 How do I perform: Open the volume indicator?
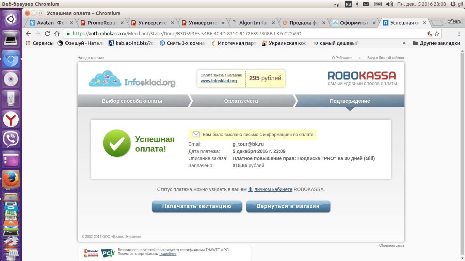(x=389, y=4)
